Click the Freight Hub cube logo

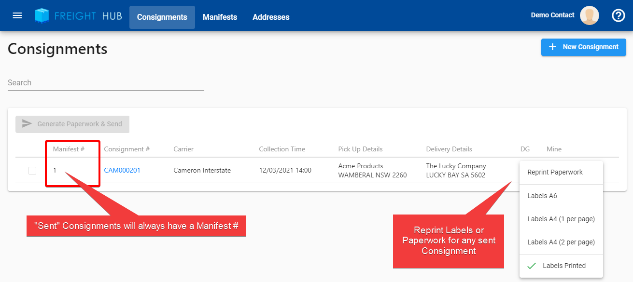42,16
